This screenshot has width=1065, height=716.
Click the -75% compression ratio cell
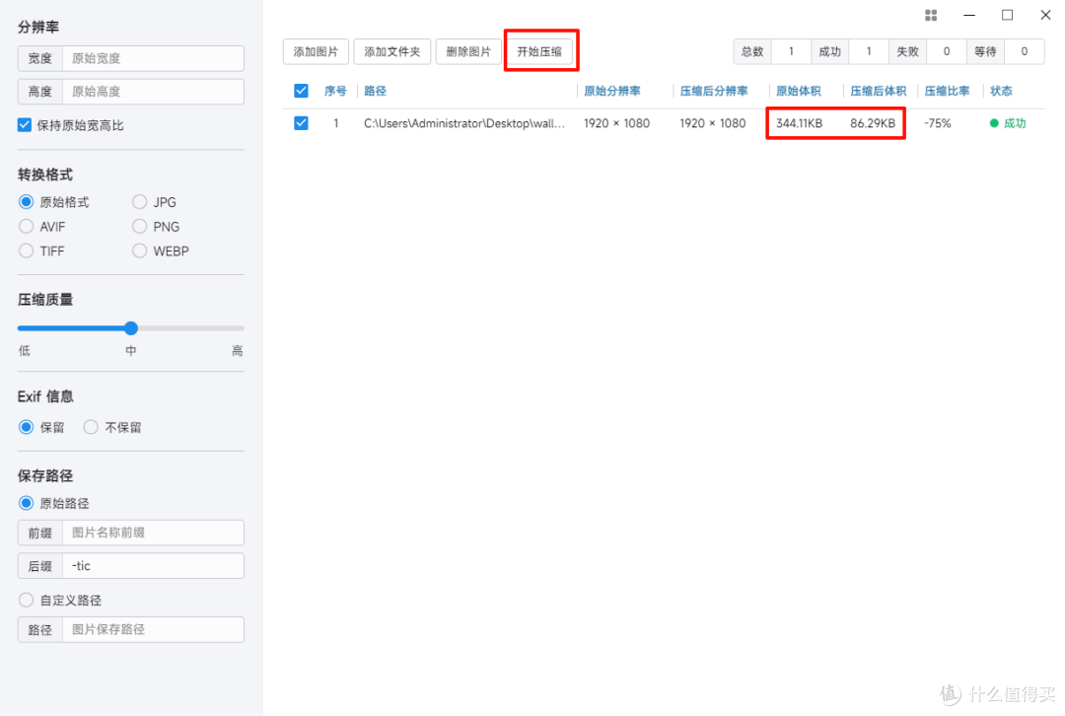(938, 123)
